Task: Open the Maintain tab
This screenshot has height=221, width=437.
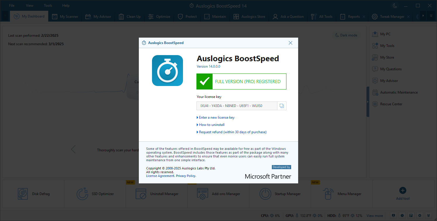Action: tap(215, 17)
